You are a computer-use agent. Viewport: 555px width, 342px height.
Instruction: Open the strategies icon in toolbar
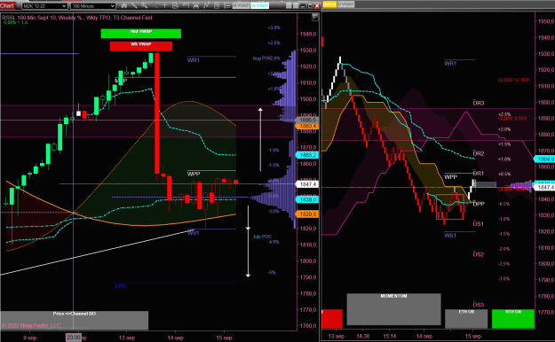pos(217,5)
